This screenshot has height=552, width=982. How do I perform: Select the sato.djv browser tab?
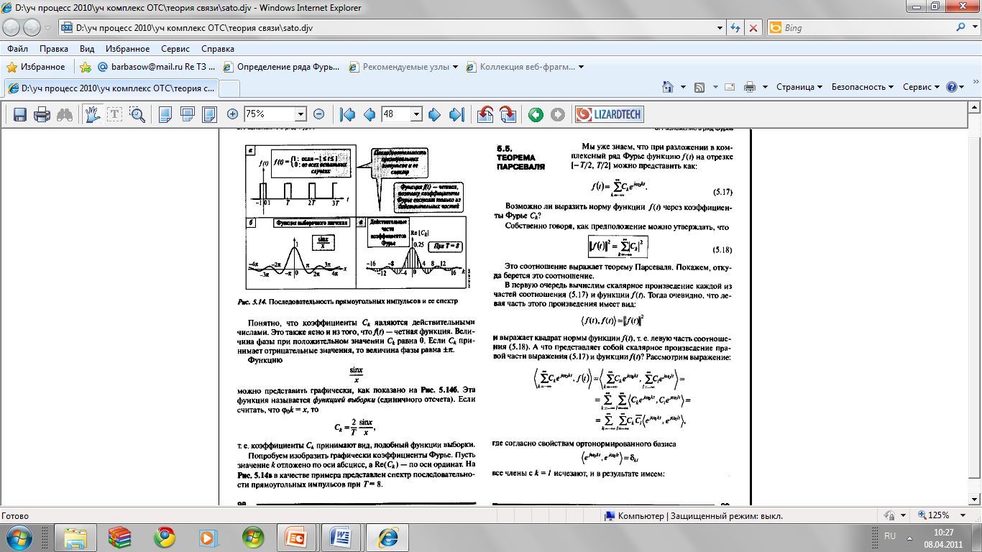[110, 88]
